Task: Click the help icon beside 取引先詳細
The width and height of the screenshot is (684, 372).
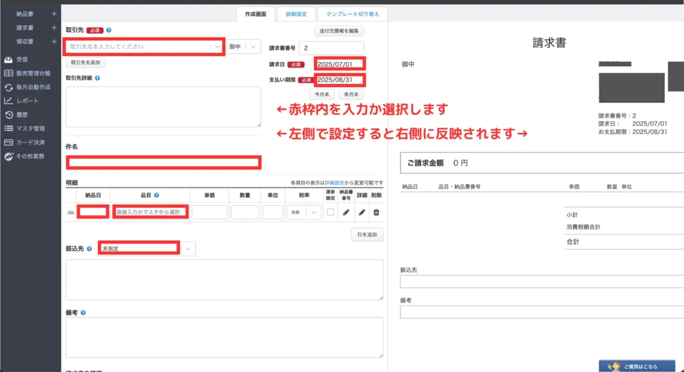Action: pos(97,78)
